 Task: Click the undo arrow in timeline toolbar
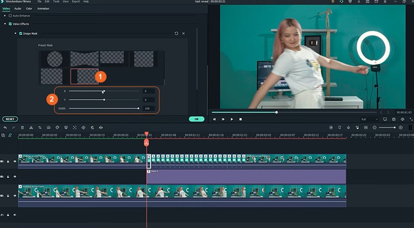pyautogui.click(x=5, y=127)
